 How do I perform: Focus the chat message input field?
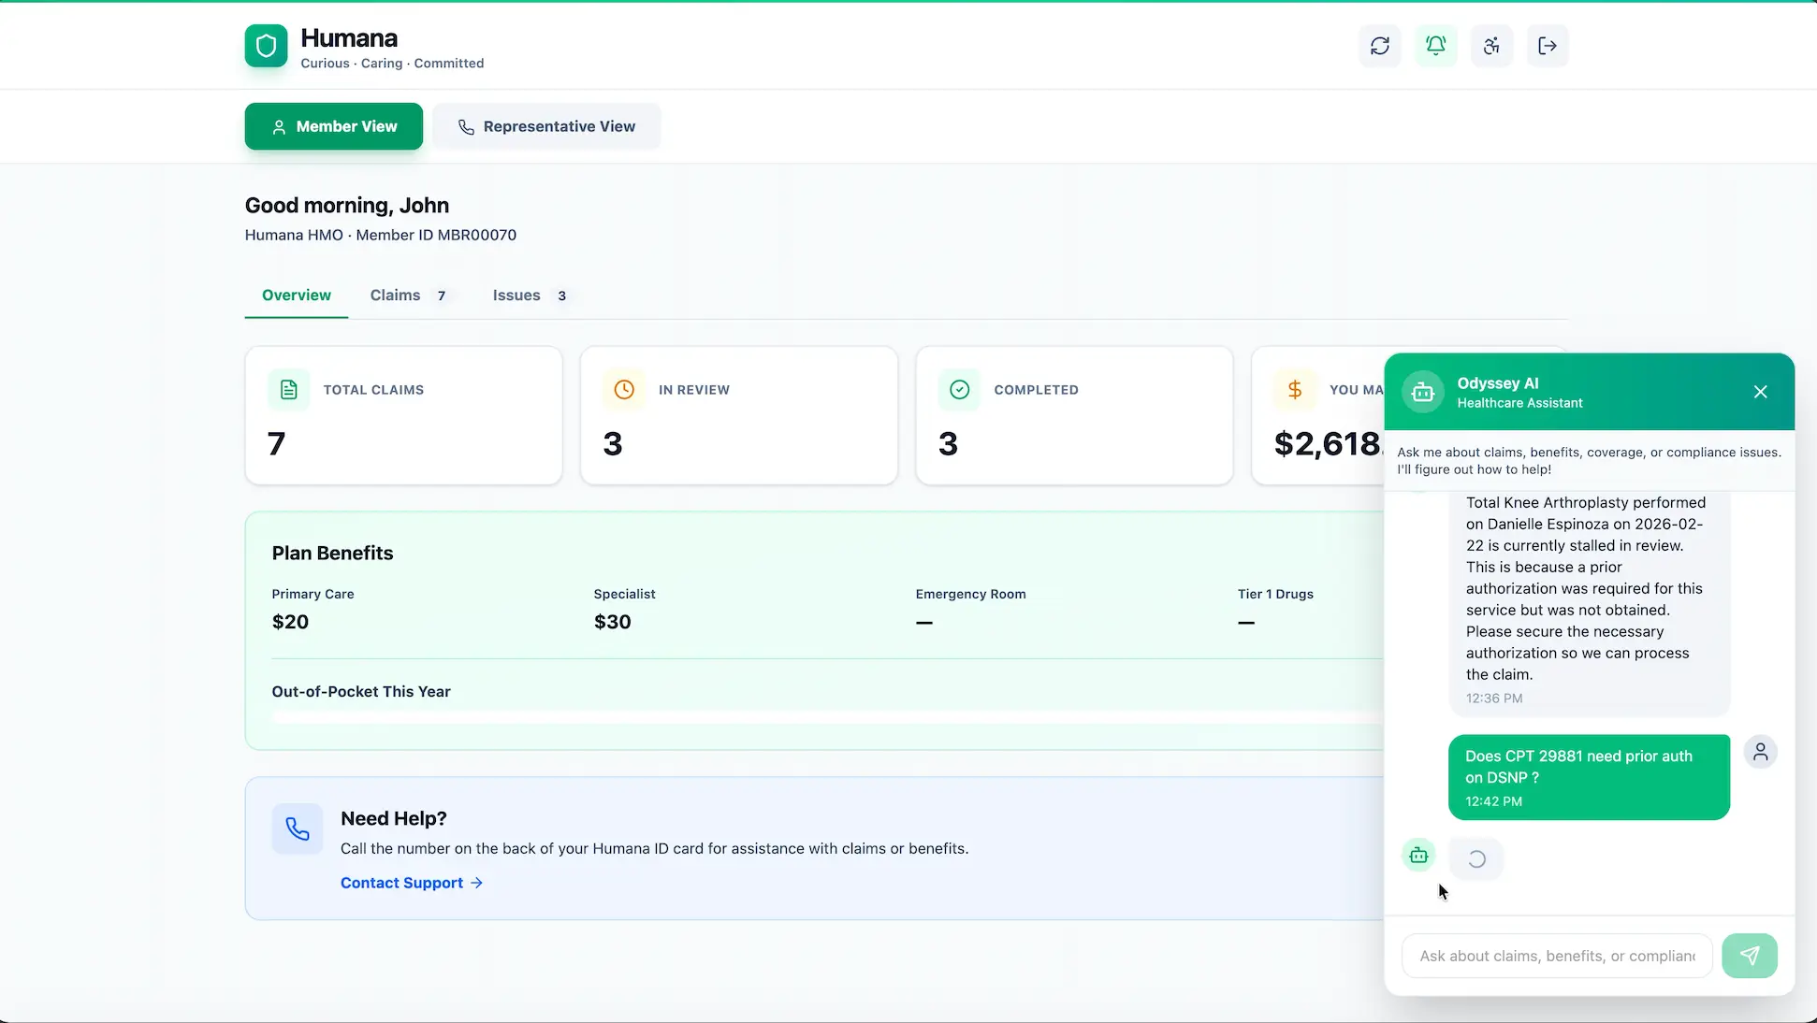pos(1557,956)
